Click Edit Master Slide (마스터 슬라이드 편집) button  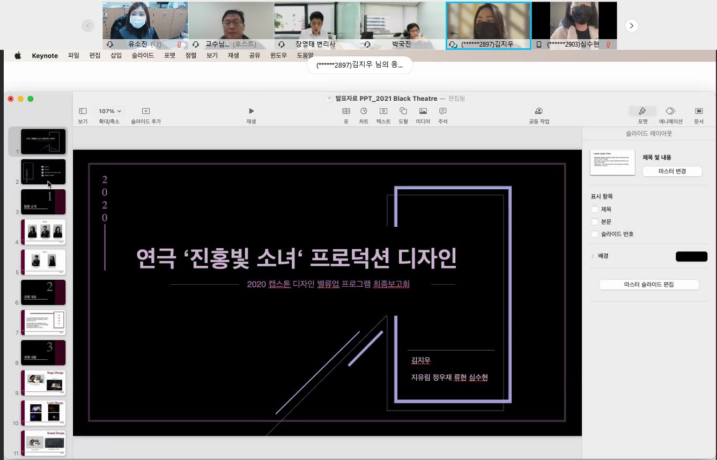[648, 285]
